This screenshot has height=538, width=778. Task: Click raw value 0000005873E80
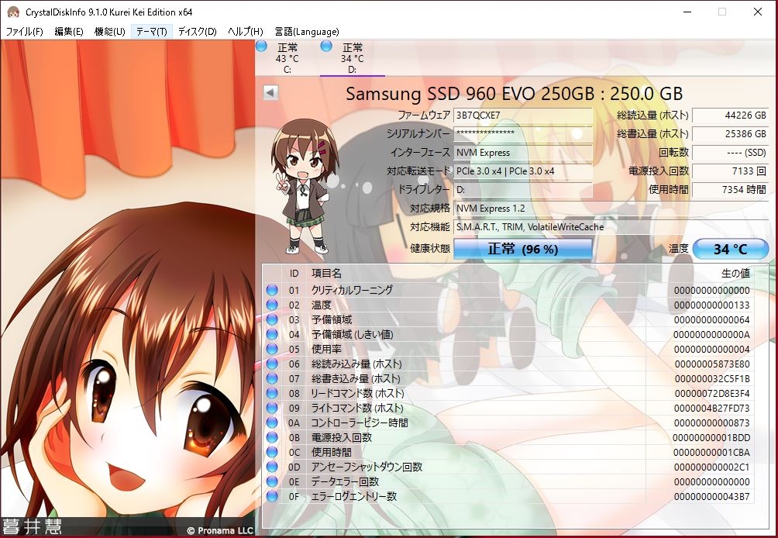(x=711, y=364)
